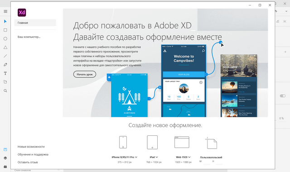
Task: Open the Layers panel icon
Action: [x=5, y=158]
